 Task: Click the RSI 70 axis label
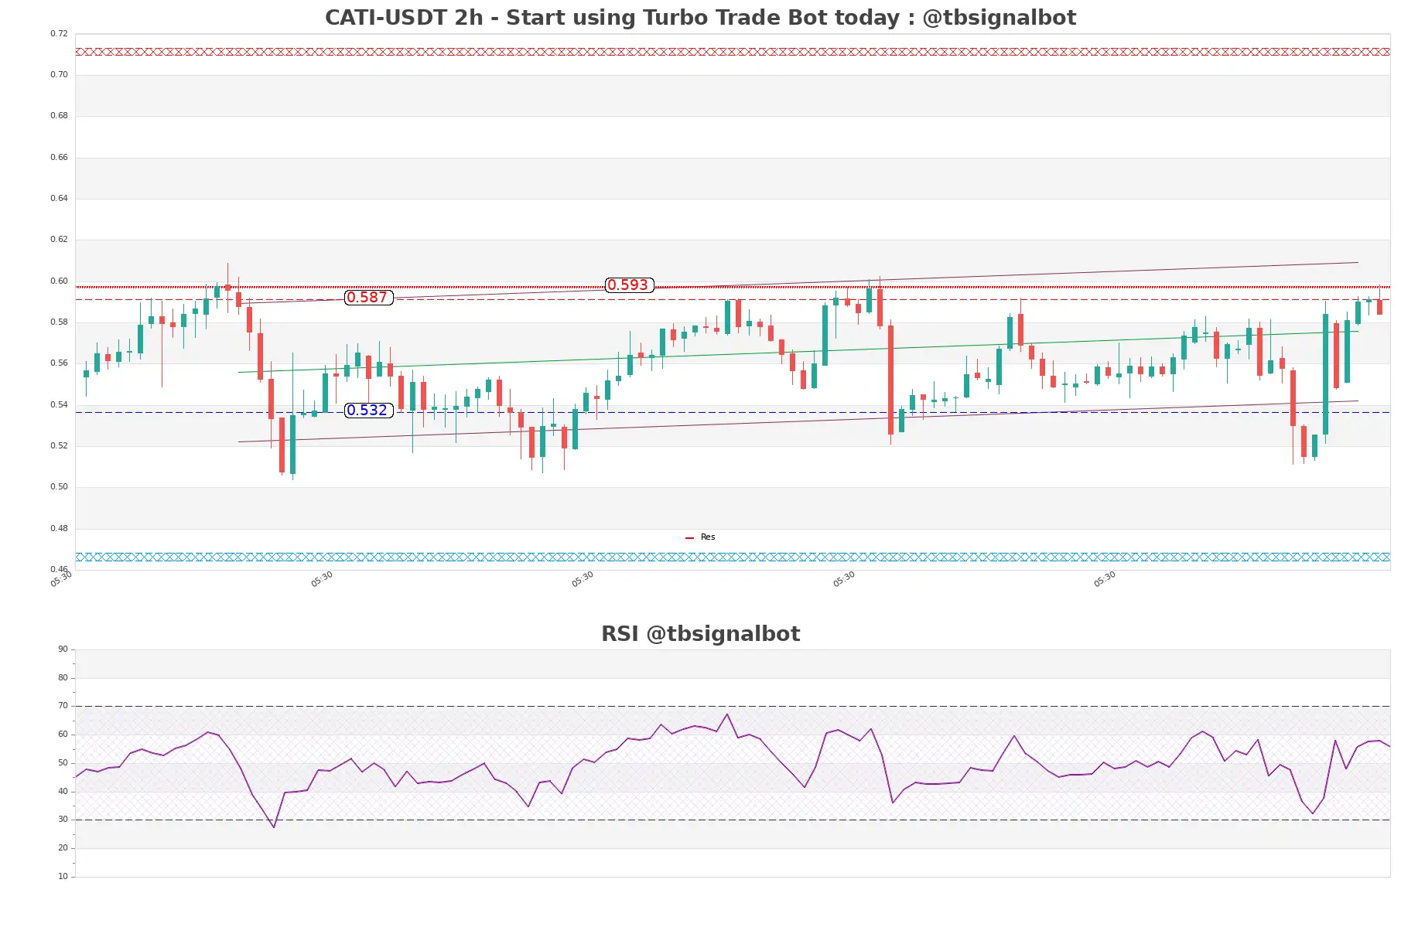pyautogui.click(x=63, y=706)
